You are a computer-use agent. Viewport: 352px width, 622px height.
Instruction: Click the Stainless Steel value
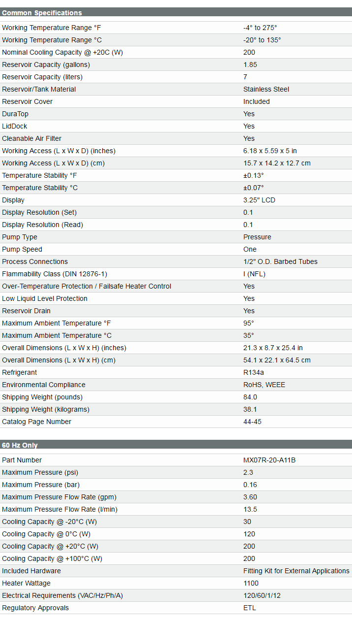pyautogui.click(x=266, y=89)
